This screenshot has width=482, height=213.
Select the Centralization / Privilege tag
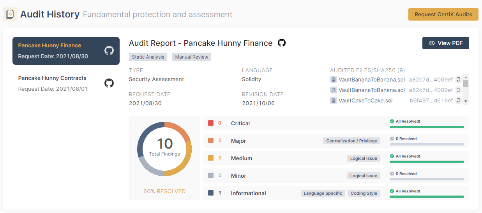point(351,141)
